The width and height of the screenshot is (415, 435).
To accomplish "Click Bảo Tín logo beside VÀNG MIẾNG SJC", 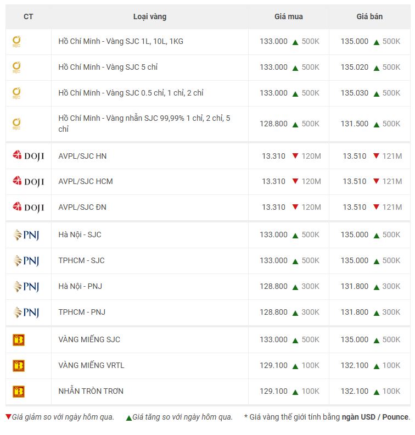I will tap(19, 340).
